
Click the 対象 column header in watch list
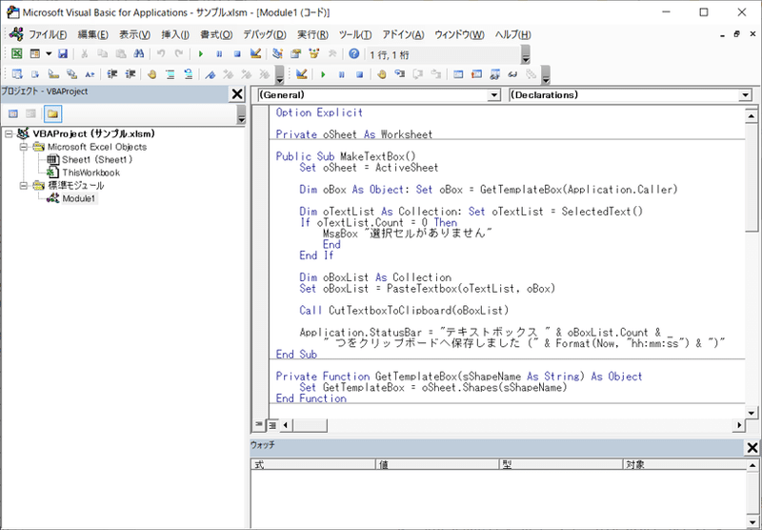pyautogui.click(x=684, y=465)
